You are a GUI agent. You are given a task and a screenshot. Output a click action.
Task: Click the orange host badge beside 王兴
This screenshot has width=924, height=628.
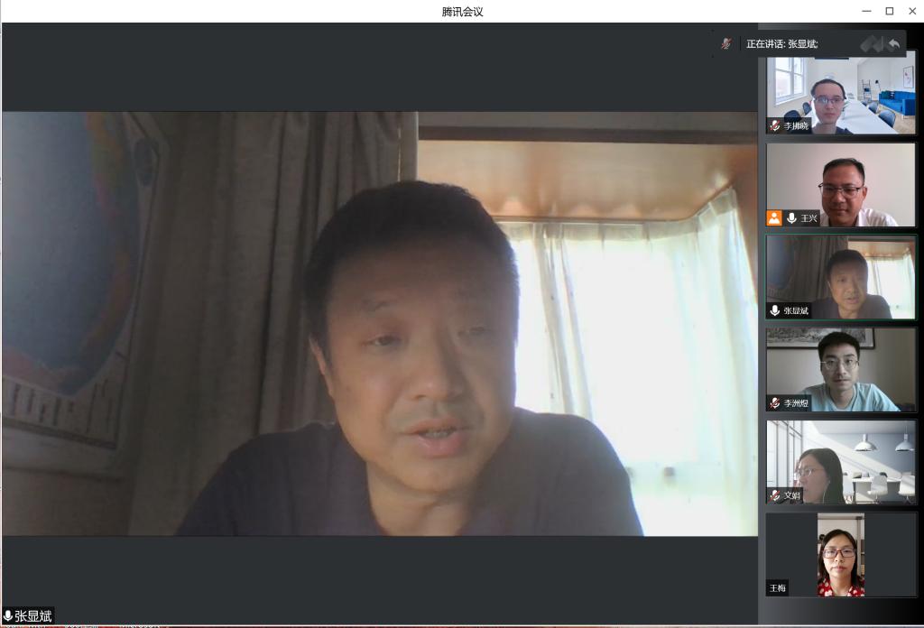click(x=774, y=217)
